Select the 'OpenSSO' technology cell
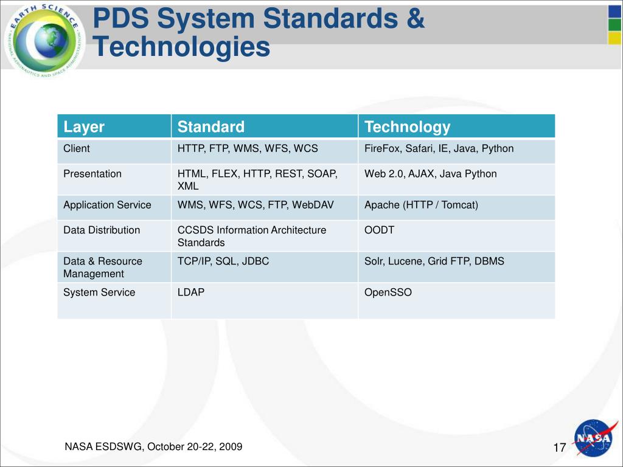623x467 pixels. (x=456, y=300)
